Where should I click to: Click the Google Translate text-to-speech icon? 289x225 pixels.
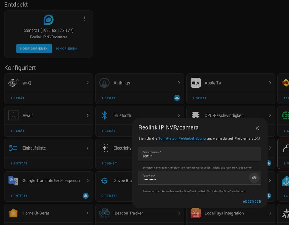[13, 180]
